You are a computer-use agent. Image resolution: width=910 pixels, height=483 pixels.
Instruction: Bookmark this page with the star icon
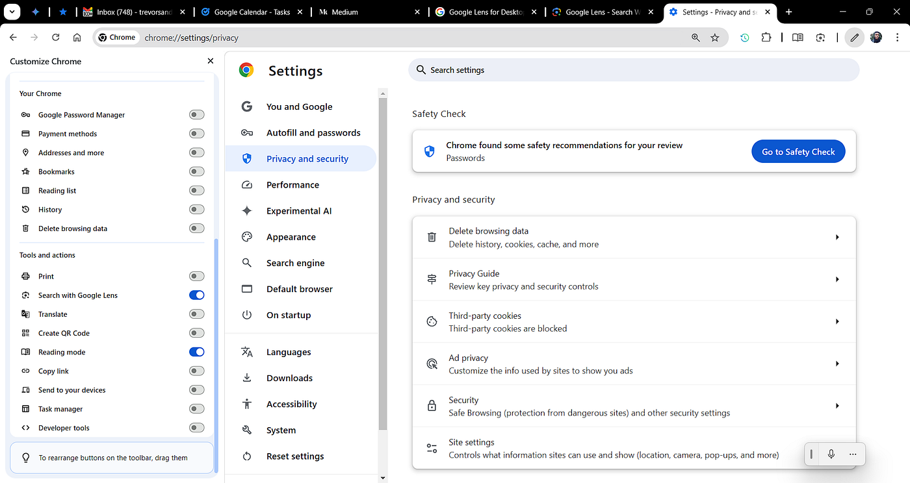coord(715,38)
